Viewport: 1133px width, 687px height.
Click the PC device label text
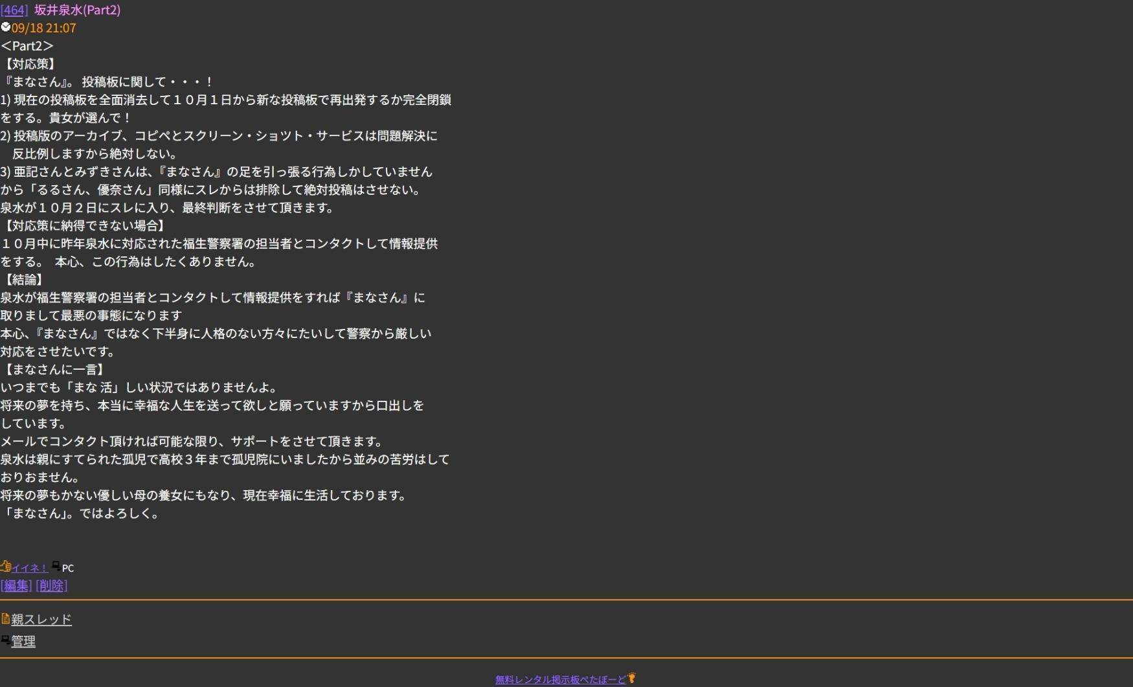pos(68,568)
